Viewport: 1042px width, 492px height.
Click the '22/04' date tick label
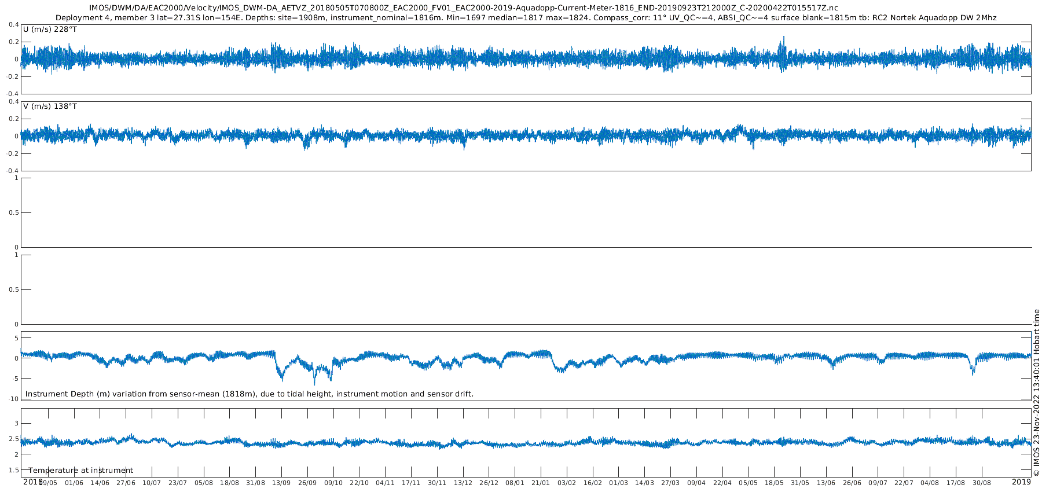click(x=722, y=483)
